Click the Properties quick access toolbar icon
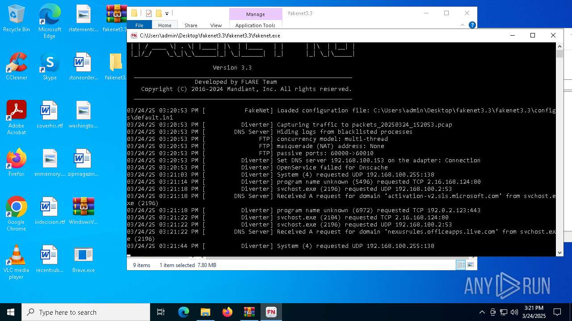Screen dimensions: 572x321 pyautogui.click(x=149, y=13)
